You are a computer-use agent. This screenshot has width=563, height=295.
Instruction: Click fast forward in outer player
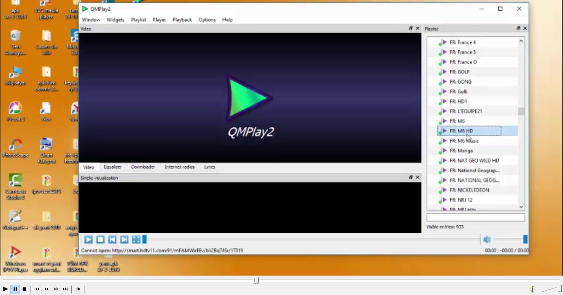click(x=56, y=289)
